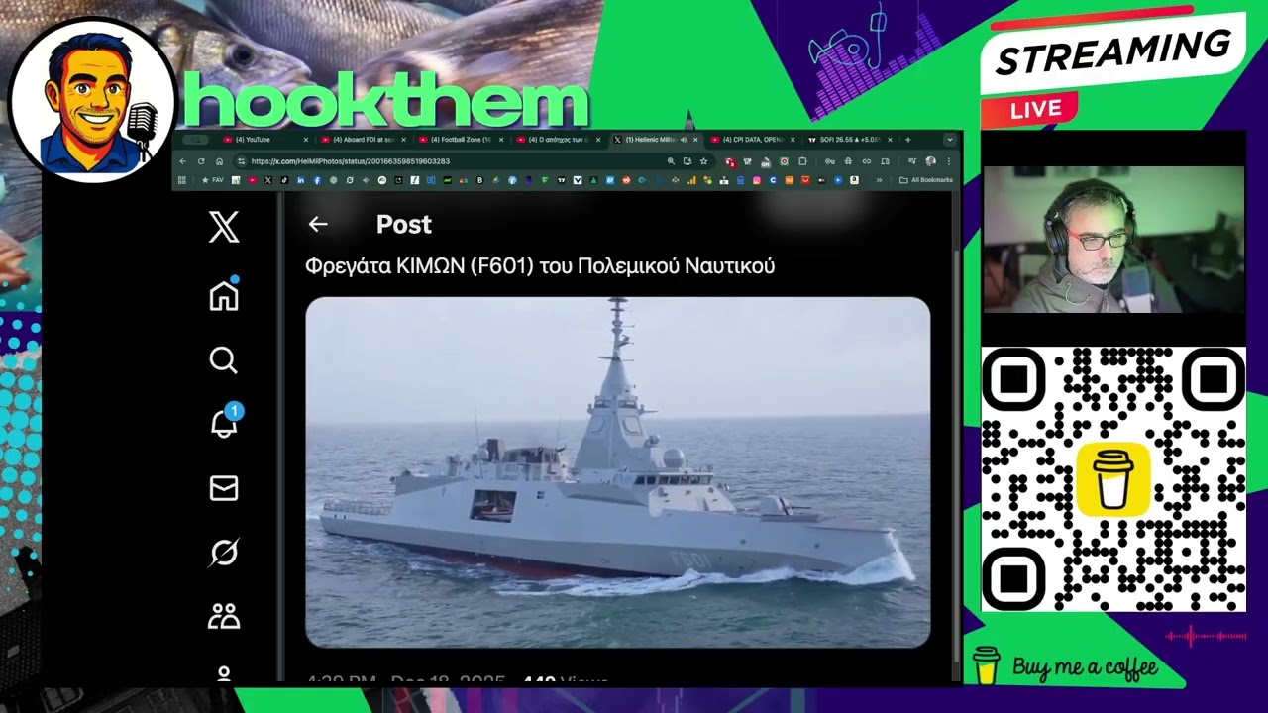Reload the page in the browser
The width and height of the screenshot is (1268, 713).
click(x=201, y=161)
